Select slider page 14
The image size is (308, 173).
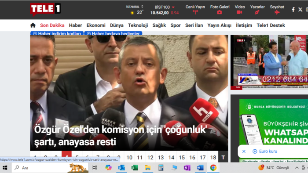(x=171, y=157)
